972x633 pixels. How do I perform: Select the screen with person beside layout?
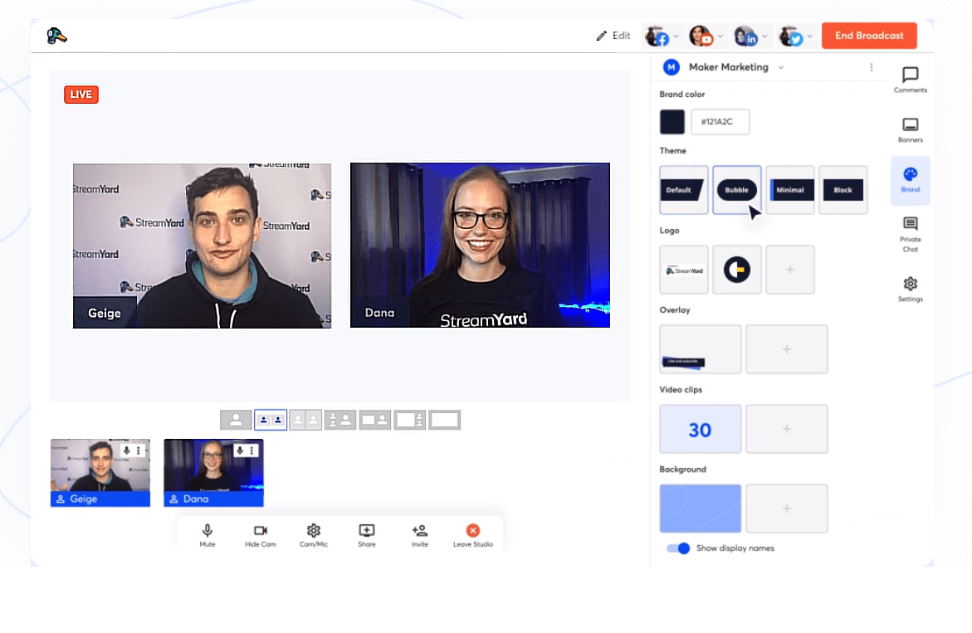click(375, 420)
